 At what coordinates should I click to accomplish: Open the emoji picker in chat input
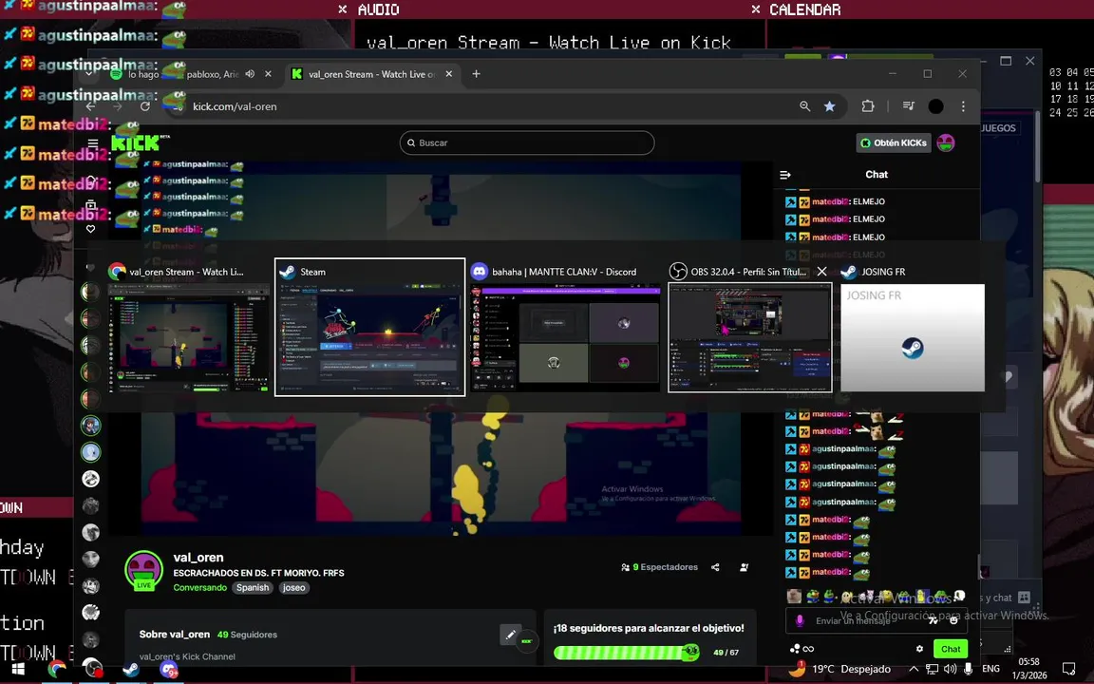[953, 620]
